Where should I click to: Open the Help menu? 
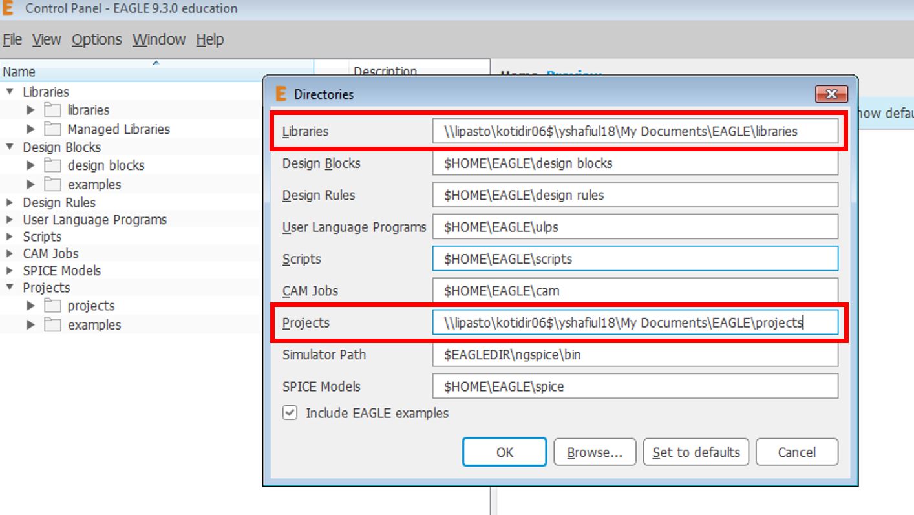pyautogui.click(x=210, y=39)
